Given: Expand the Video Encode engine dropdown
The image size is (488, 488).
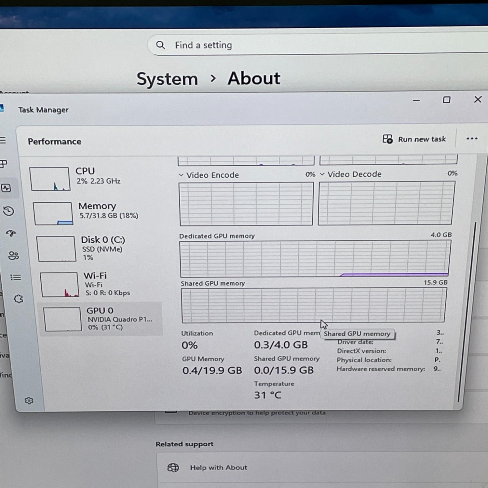Looking at the screenshot, I should [181, 175].
